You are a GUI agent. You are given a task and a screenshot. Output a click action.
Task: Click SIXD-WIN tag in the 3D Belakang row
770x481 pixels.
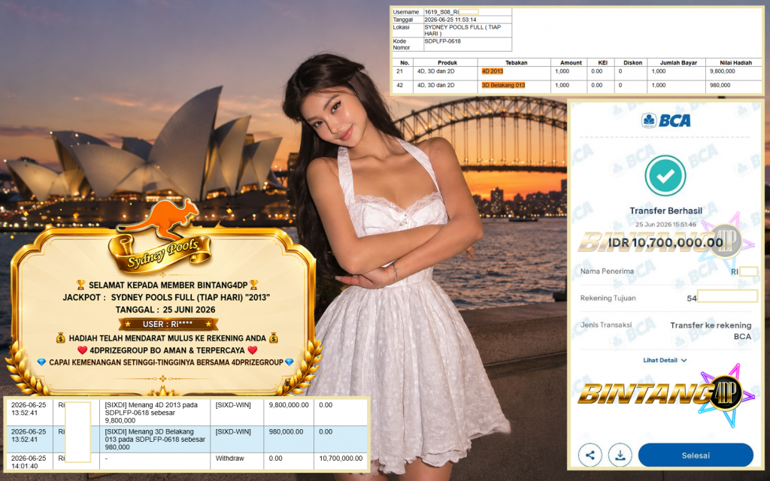coord(233,432)
